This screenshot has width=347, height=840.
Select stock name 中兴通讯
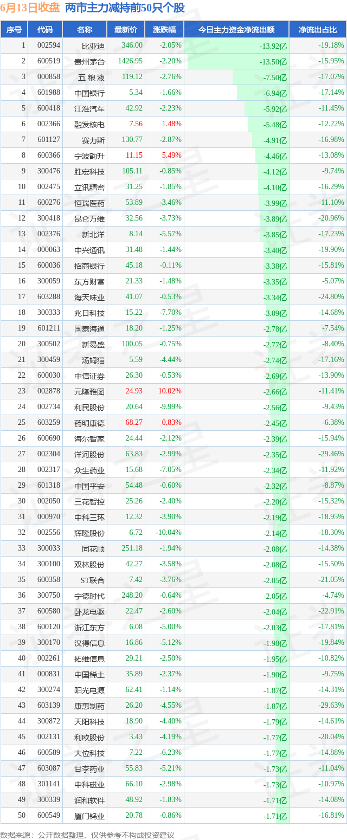coord(89,250)
